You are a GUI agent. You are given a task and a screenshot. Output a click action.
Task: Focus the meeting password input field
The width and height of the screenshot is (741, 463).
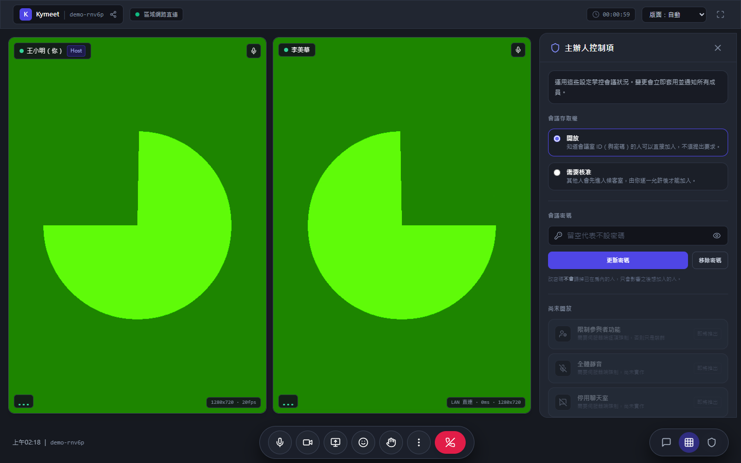click(637, 236)
